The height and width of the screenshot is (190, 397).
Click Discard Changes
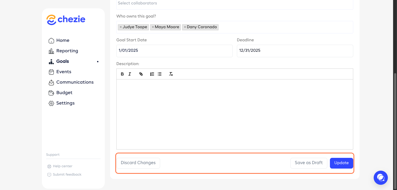click(138, 163)
